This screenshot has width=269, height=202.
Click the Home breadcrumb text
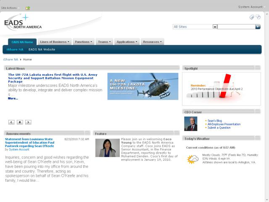[27, 59]
